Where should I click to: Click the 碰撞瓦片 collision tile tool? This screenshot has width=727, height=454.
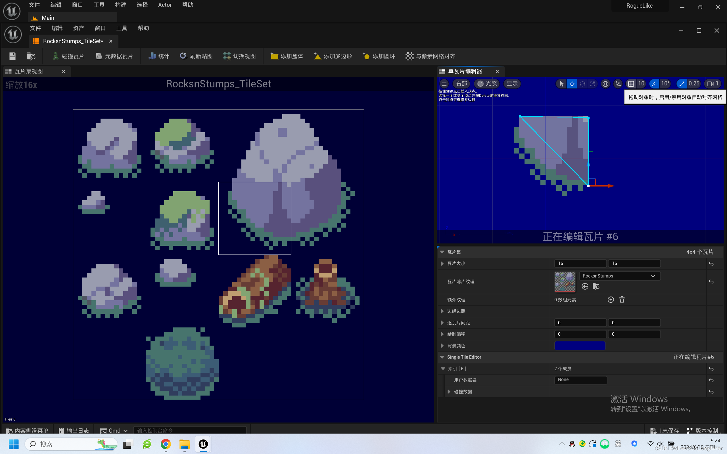pyautogui.click(x=68, y=56)
